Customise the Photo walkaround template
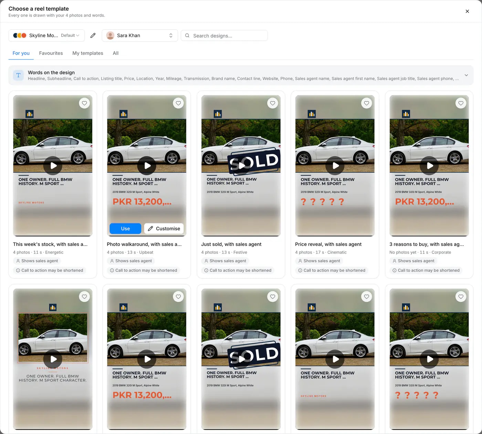 coord(164,229)
